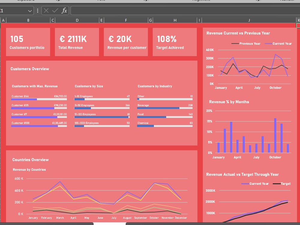The height and width of the screenshot is (225, 300).
Task: Click Revenue by Countries chart title
Action: click(29, 169)
